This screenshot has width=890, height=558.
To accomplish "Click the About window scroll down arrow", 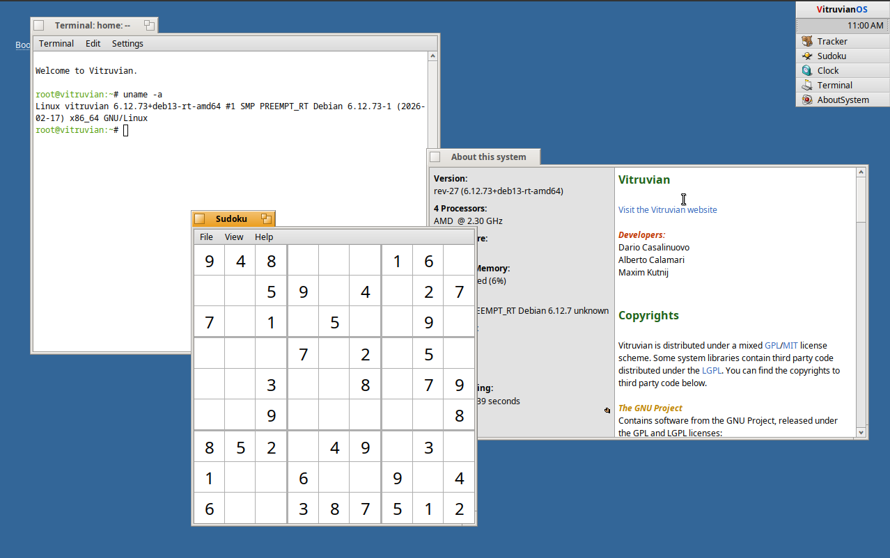I will (861, 433).
